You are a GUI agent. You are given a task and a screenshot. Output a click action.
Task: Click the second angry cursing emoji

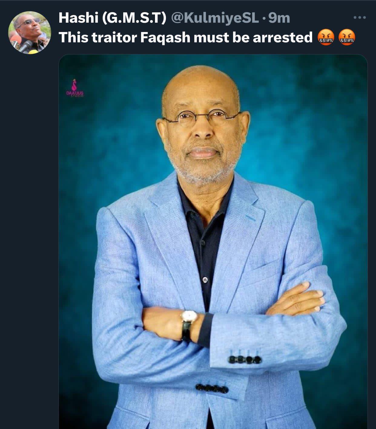pyautogui.click(x=347, y=38)
